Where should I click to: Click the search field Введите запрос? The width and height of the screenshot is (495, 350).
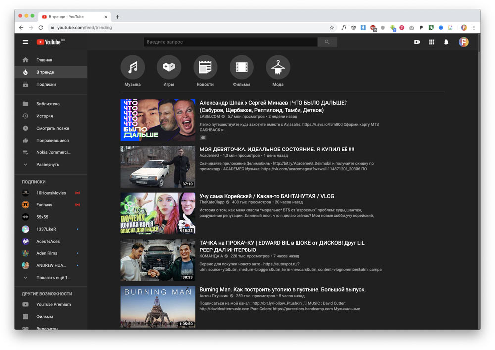coord(230,42)
